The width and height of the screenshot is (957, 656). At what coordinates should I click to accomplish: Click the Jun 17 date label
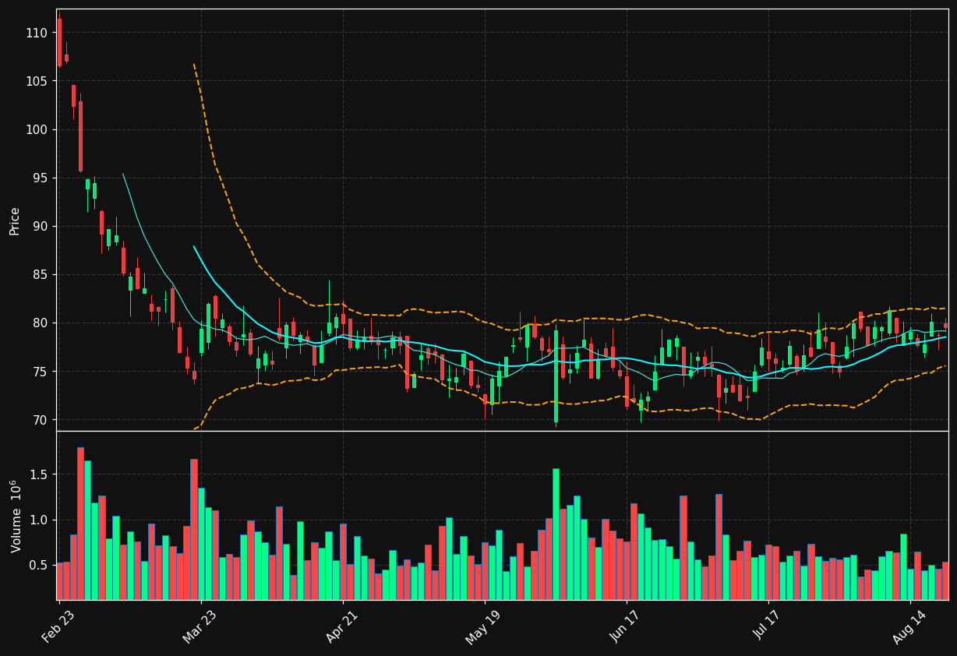coord(626,626)
